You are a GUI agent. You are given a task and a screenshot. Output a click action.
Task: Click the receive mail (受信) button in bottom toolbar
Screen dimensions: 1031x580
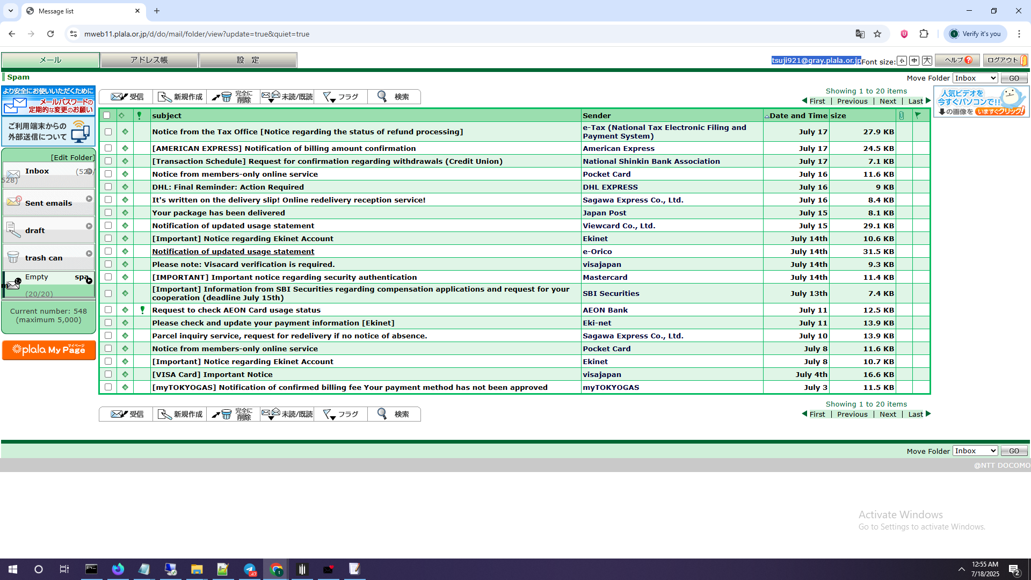[x=126, y=414]
